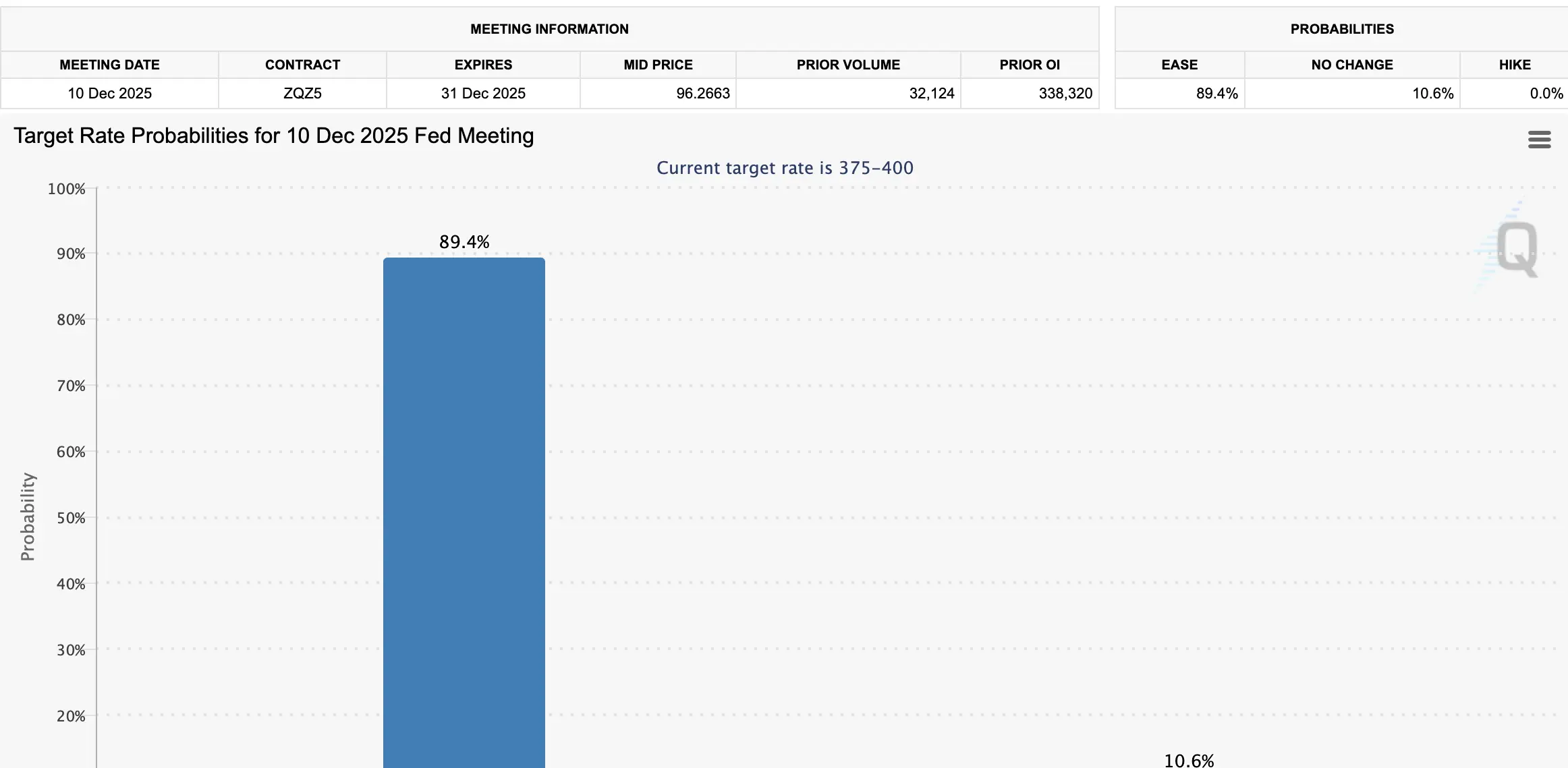This screenshot has height=768, width=1568.
Task: Click the chart title text
Action: point(274,136)
